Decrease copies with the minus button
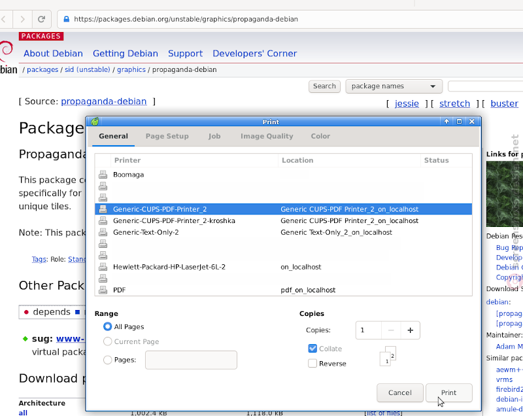This screenshot has height=416, width=523. click(x=391, y=330)
